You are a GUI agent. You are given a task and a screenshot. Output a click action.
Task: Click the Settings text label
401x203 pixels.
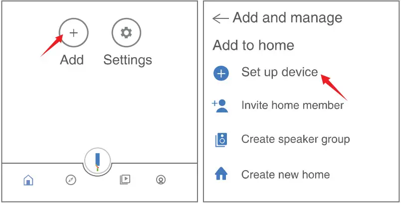[128, 60]
